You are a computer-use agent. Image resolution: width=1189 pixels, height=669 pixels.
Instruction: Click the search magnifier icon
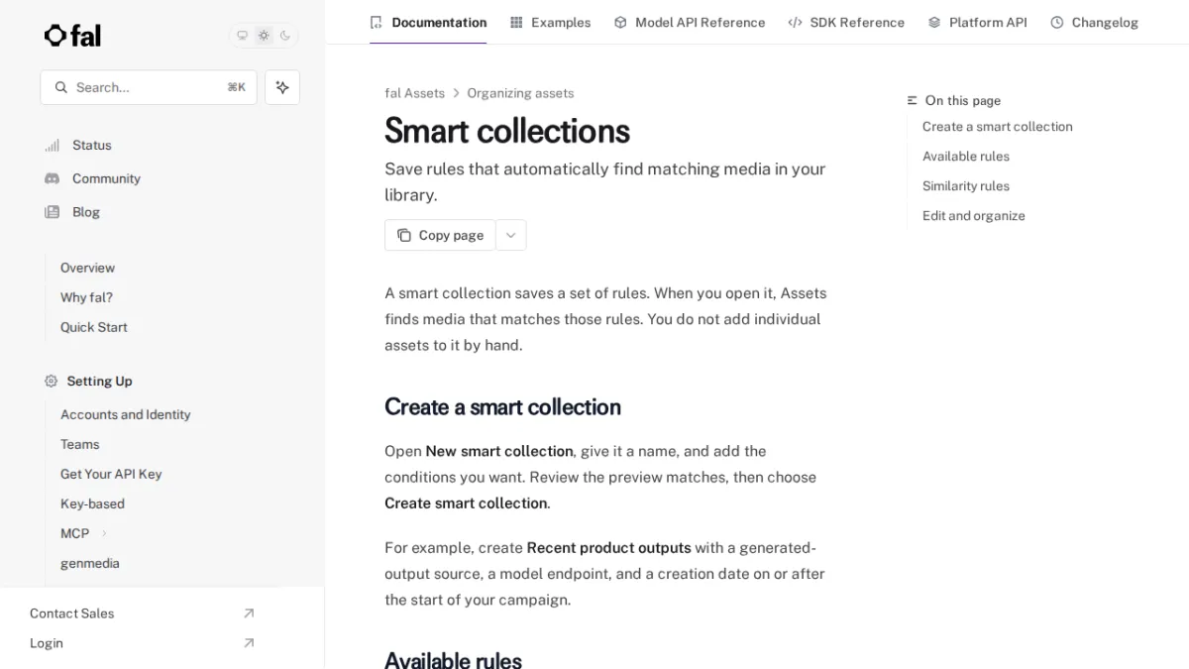tap(61, 87)
